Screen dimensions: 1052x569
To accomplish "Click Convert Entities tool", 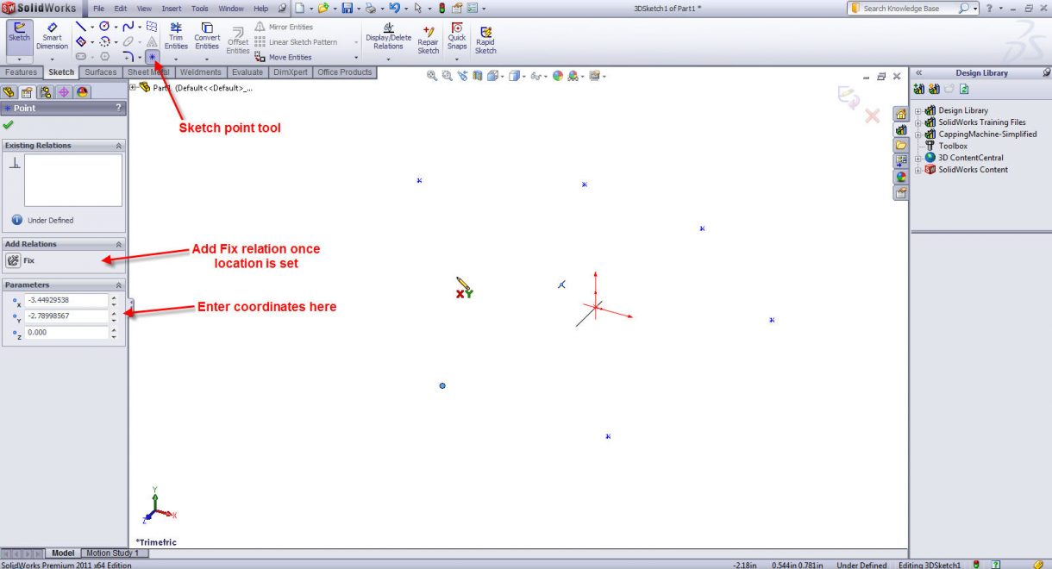I will [207, 35].
